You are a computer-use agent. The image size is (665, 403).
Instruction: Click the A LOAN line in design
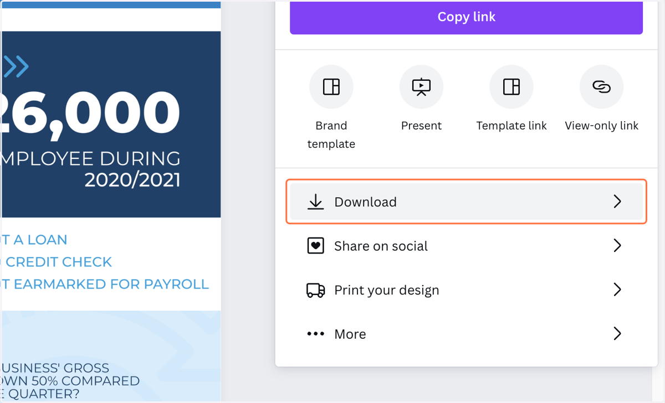(x=34, y=240)
